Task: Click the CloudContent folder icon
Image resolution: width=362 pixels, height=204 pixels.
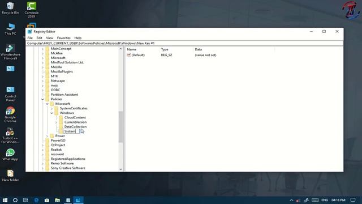Action: tap(61, 117)
